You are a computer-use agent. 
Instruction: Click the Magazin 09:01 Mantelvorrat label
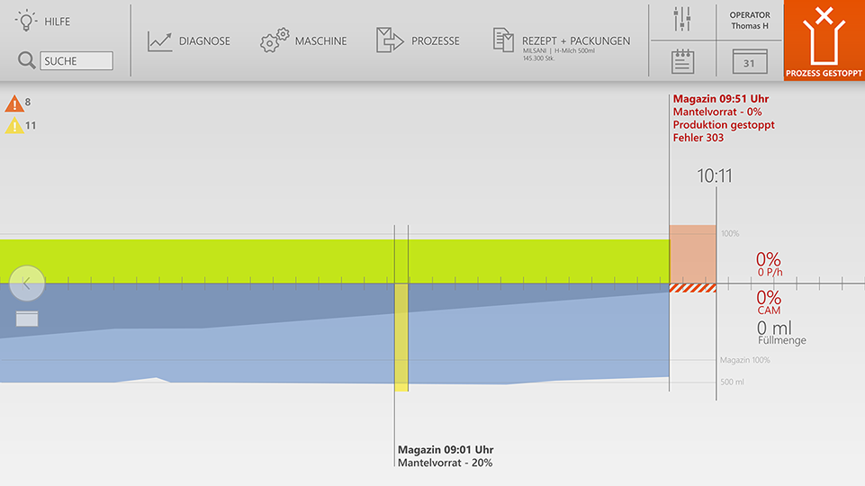445,456
